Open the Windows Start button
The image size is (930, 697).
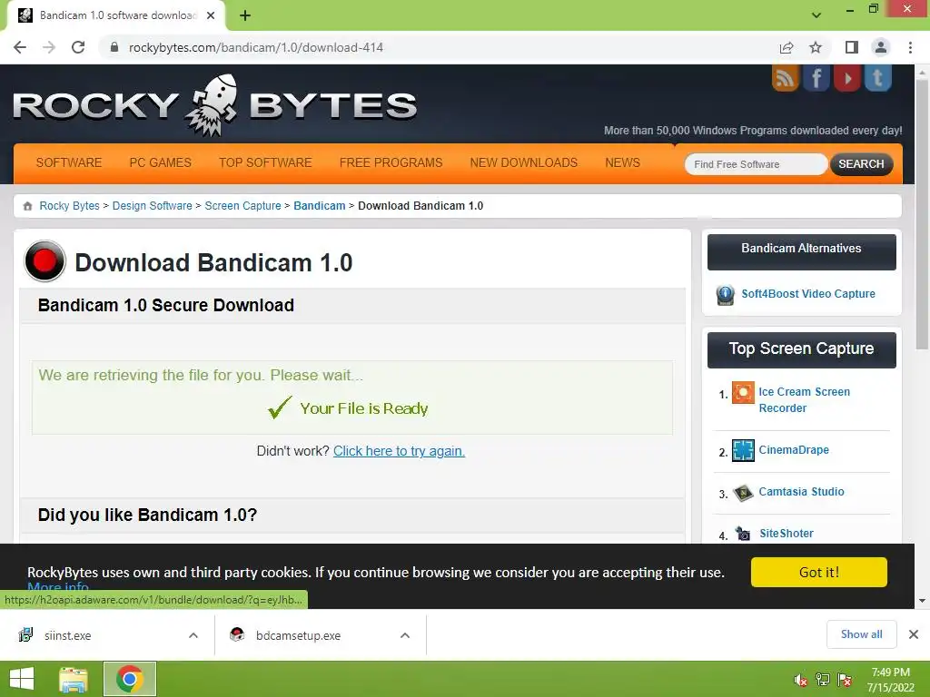point(22,679)
